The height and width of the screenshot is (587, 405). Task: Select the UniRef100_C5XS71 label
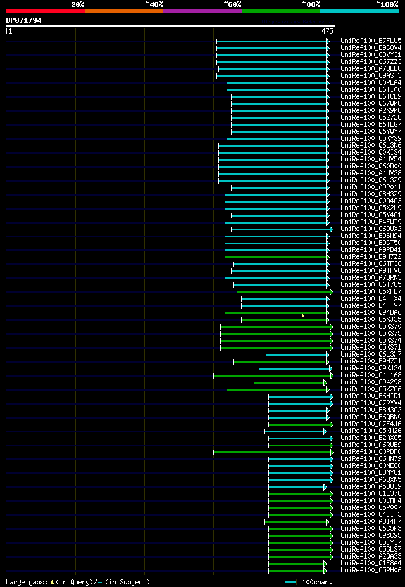click(x=371, y=348)
